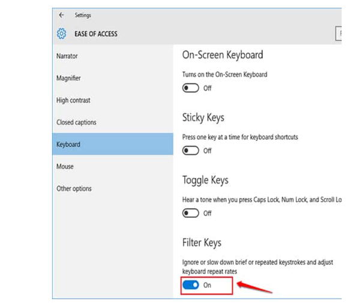Image resolution: width=360 pixels, height=306 pixels.
Task: Enable the Toggle Keys switch
Action: [191, 213]
